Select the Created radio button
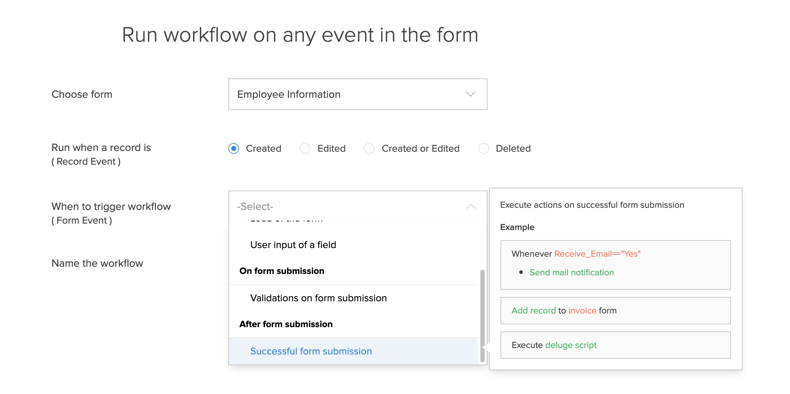 tap(234, 148)
